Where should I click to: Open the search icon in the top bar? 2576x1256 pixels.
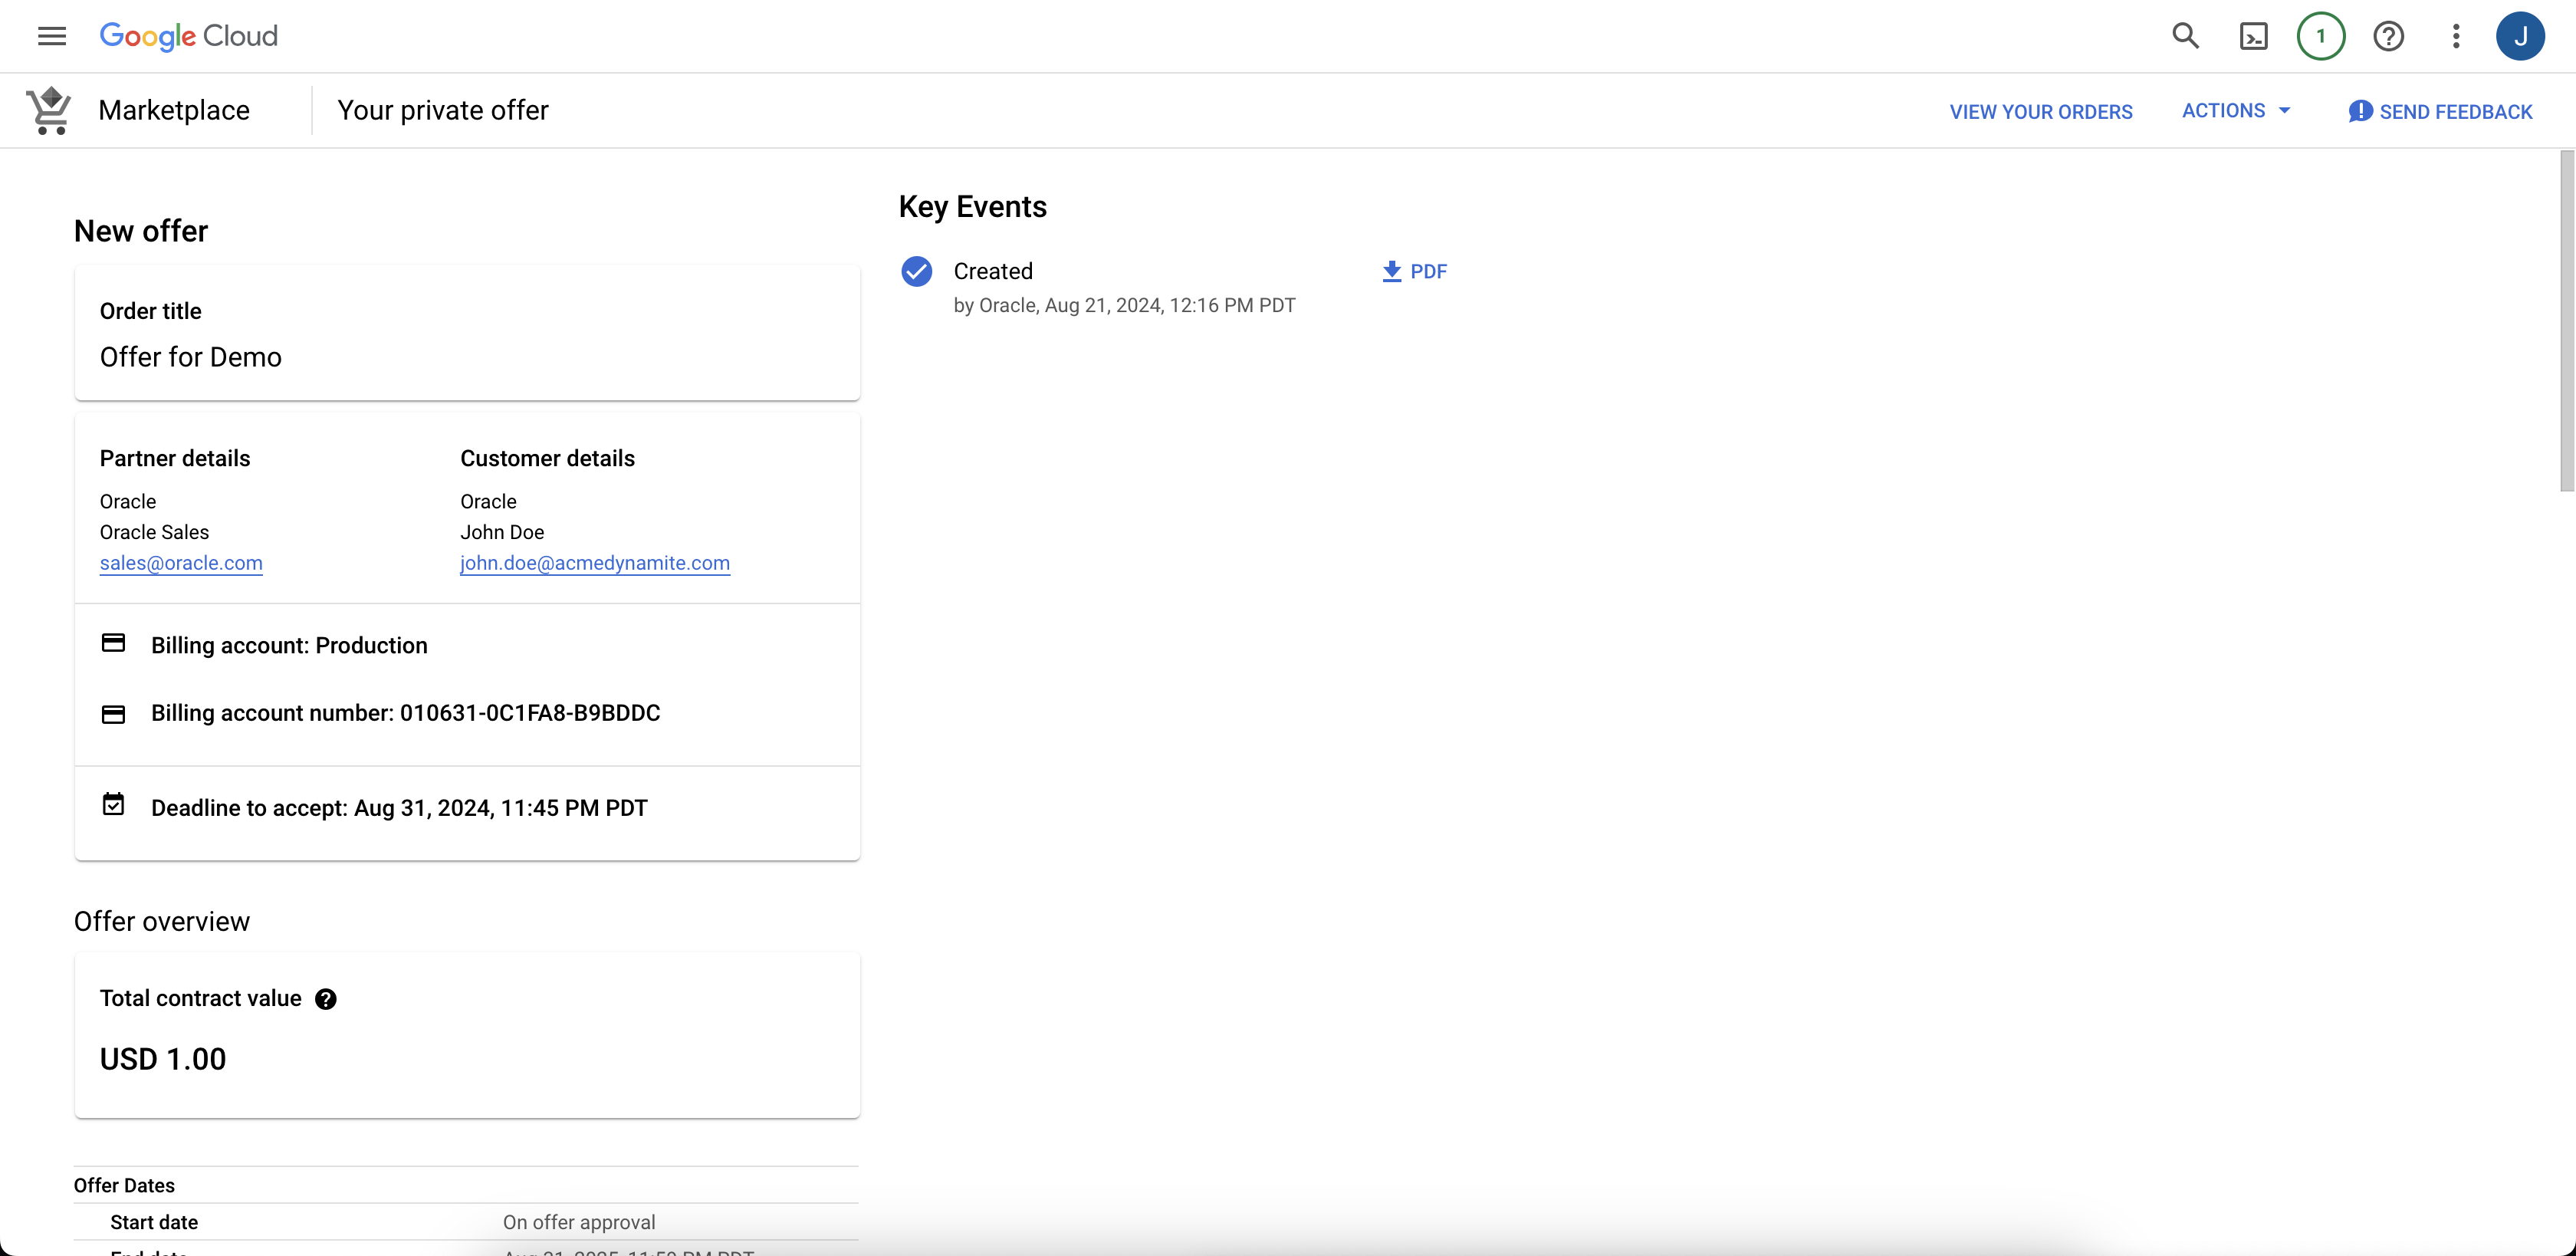click(x=2186, y=36)
